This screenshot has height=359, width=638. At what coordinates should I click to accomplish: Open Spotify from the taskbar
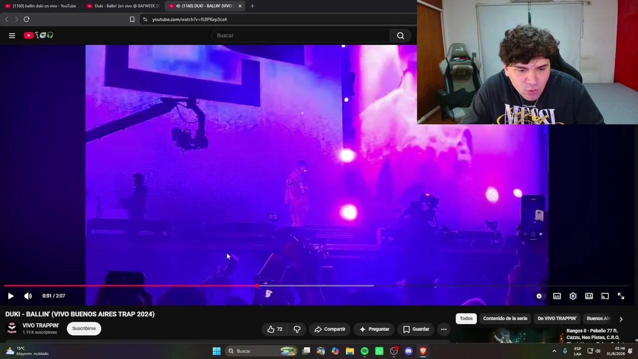coord(364,351)
